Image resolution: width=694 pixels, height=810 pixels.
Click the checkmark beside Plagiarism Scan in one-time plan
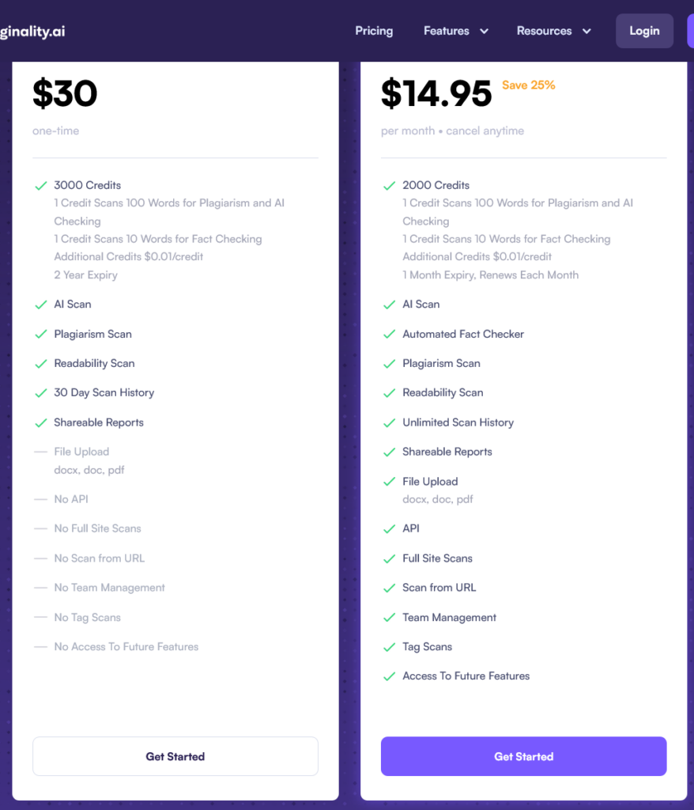pyautogui.click(x=41, y=334)
